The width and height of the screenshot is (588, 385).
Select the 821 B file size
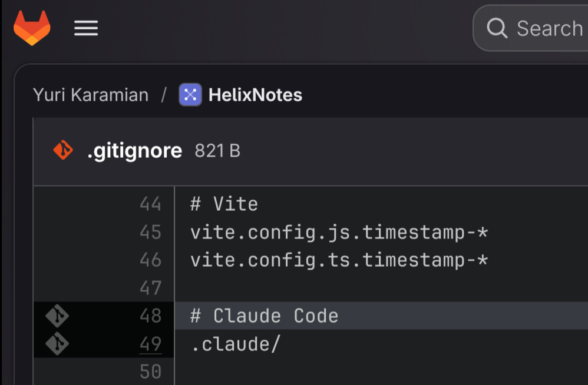(x=217, y=151)
